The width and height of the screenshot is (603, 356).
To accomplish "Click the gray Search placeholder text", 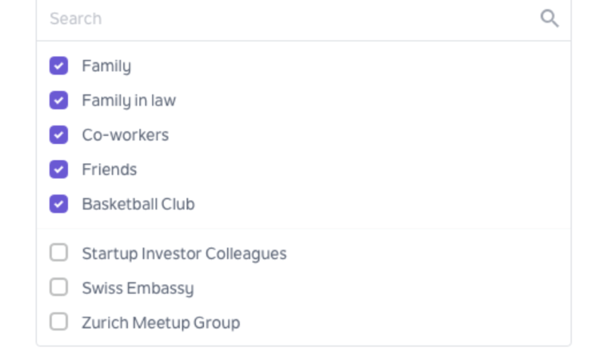I will 75,19.
